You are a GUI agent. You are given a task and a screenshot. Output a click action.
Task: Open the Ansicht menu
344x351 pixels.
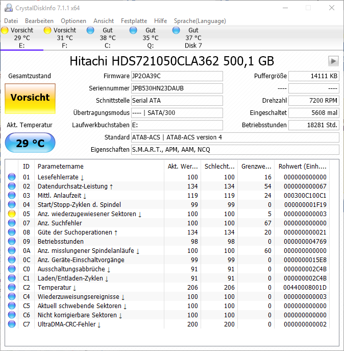click(x=104, y=21)
